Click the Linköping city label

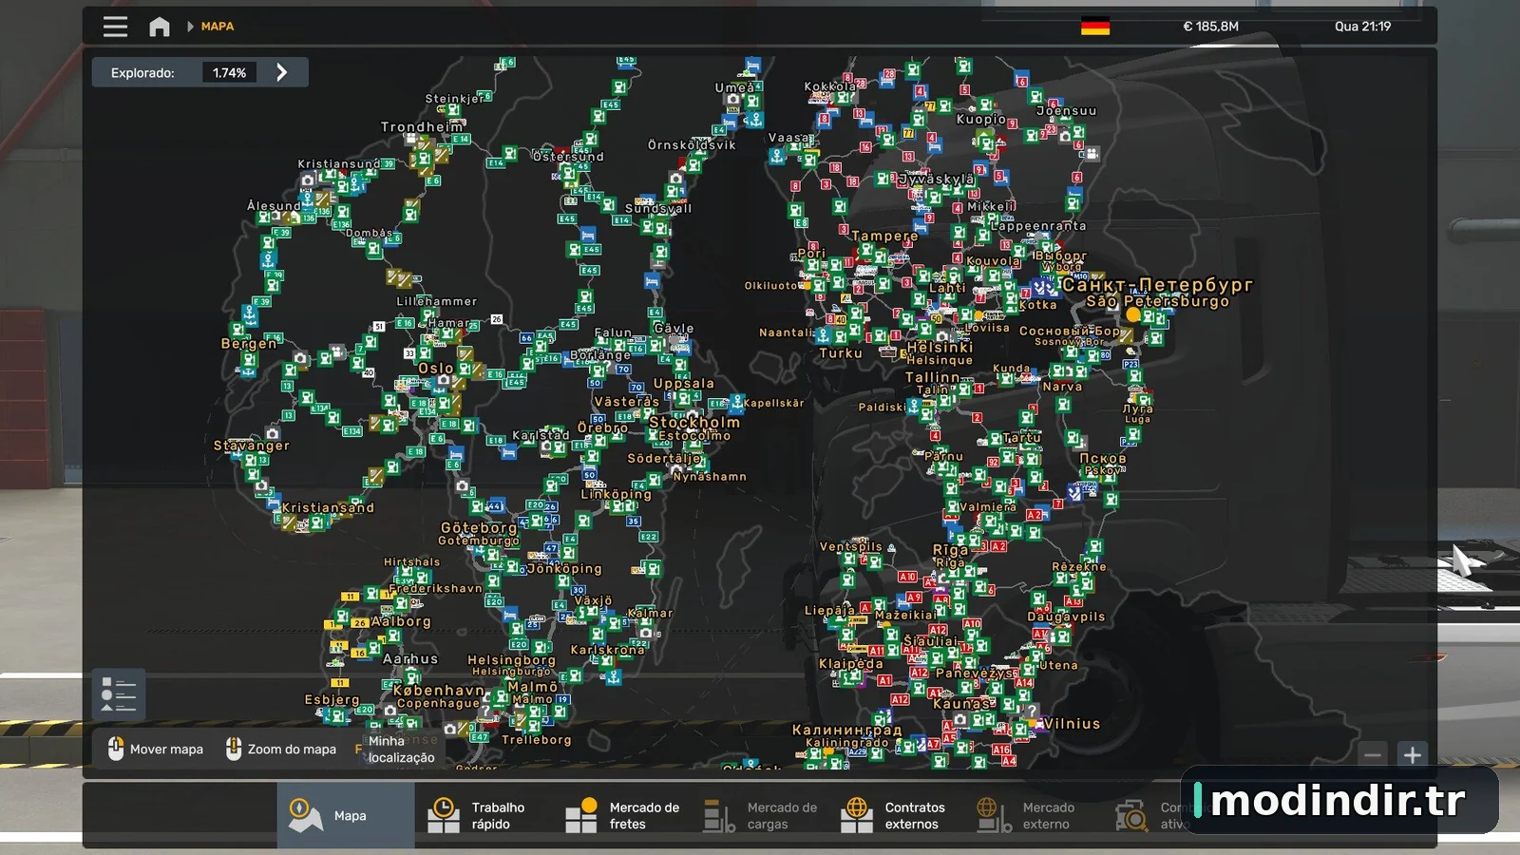(x=617, y=494)
